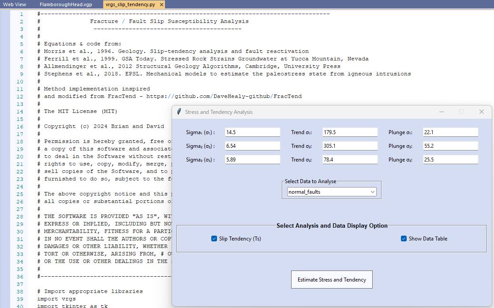
Task: Click the 'Copyright (c) 2024 Brian and David' line
Action: [101, 126]
